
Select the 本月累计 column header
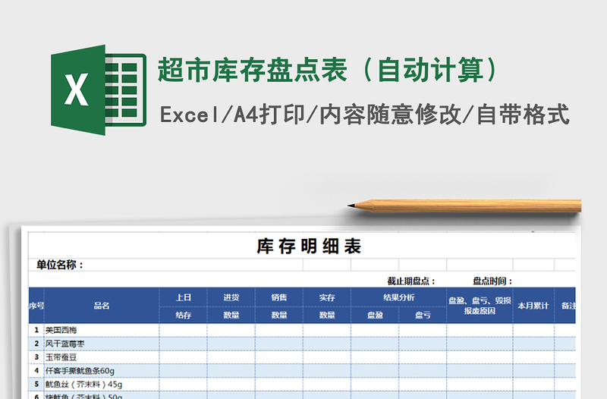pyautogui.click(x=533, y=306)
